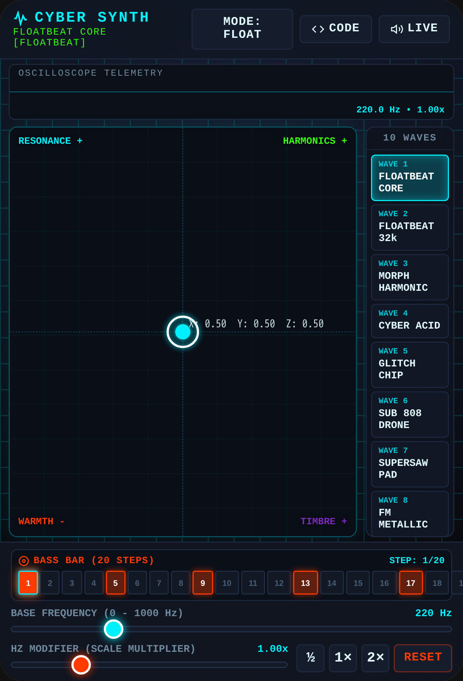Click the XY pad cyan cursor
Screen dimensions: 463x681
183,332
